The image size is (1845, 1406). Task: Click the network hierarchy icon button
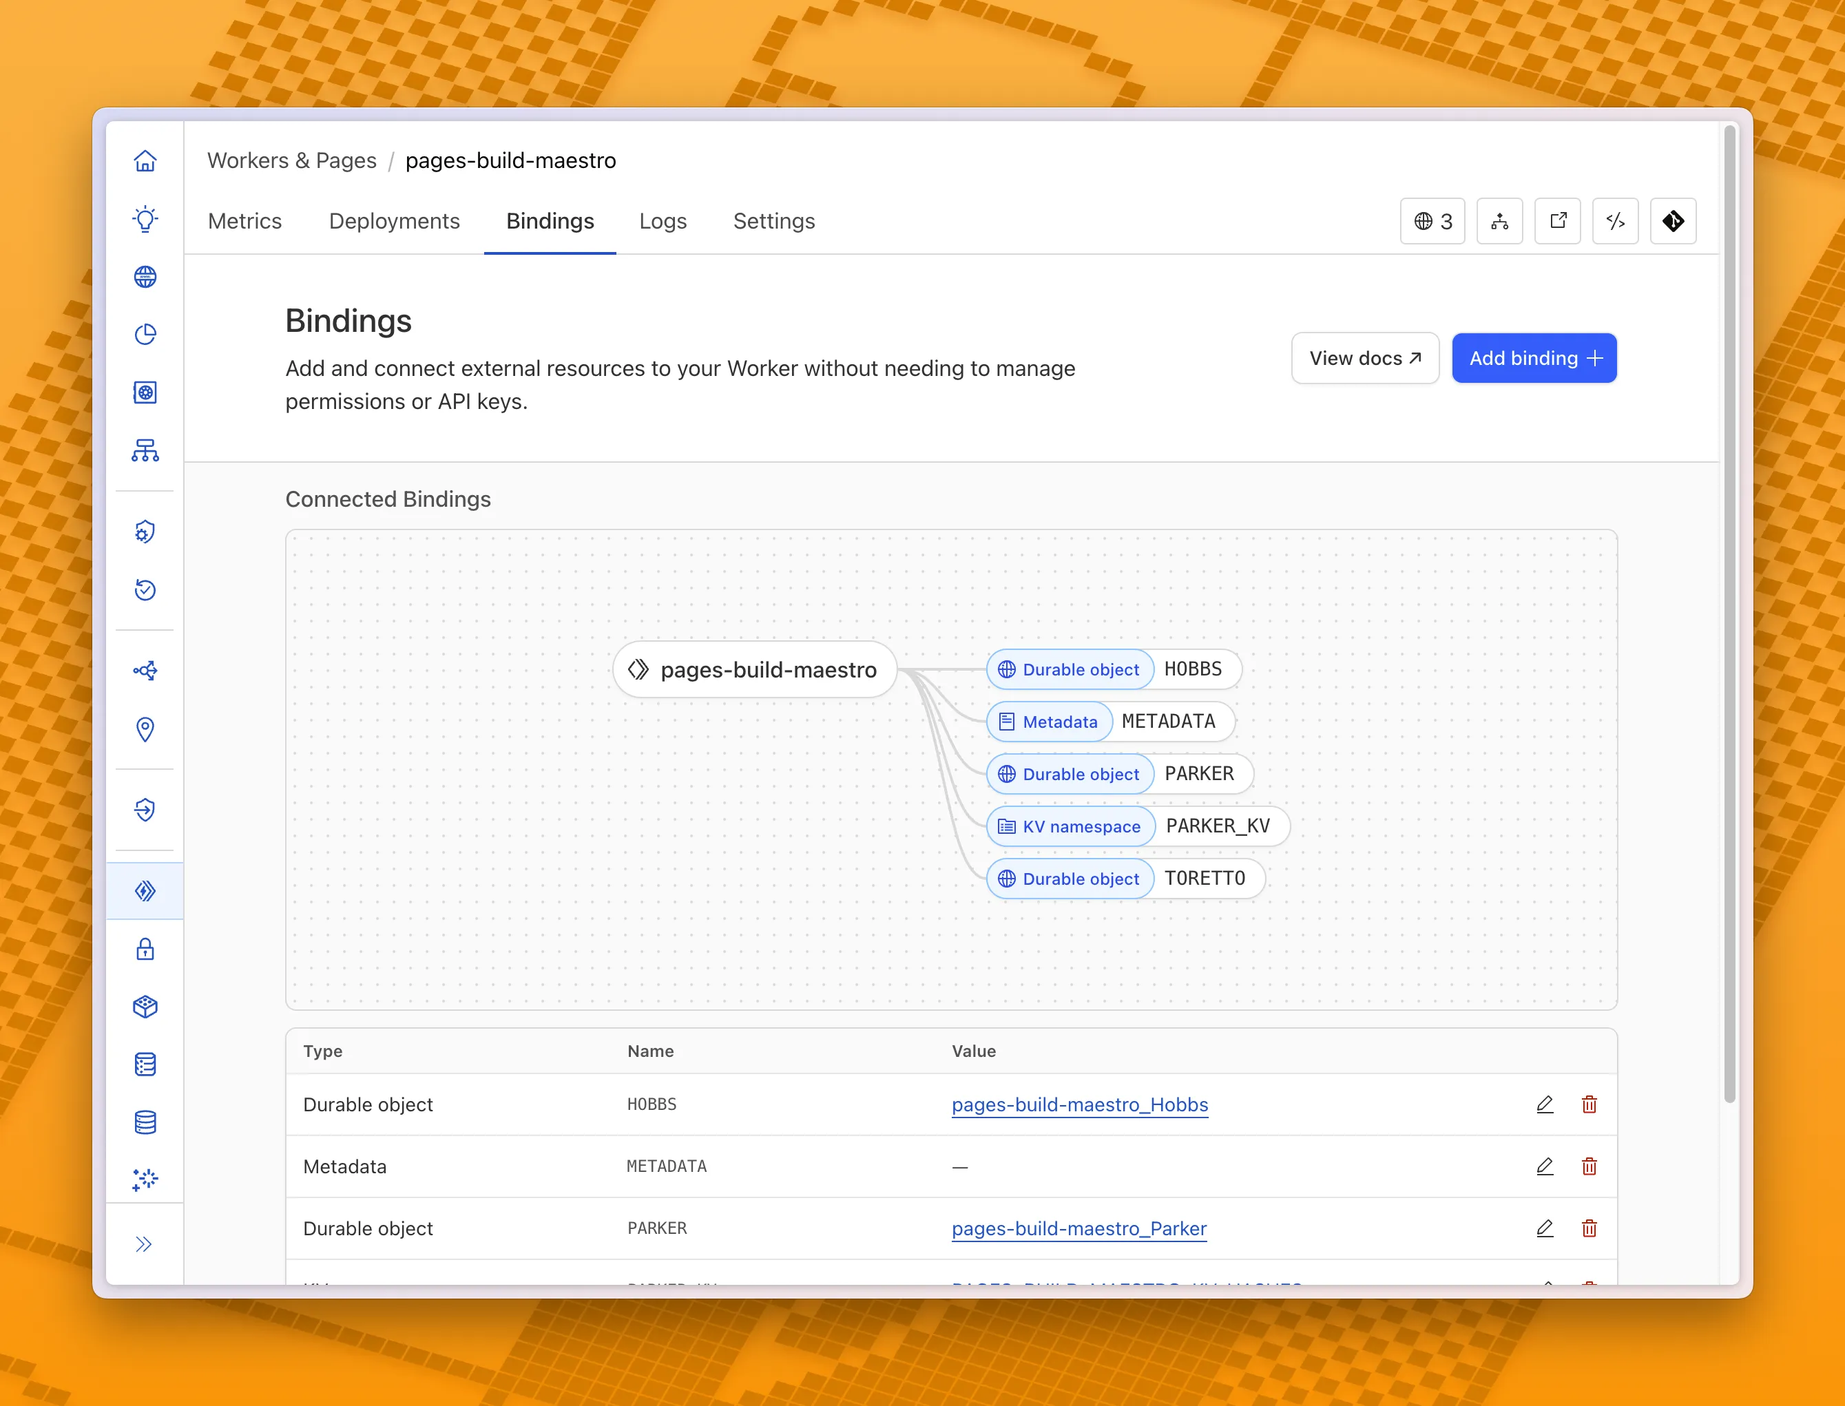pos(1499,221)
